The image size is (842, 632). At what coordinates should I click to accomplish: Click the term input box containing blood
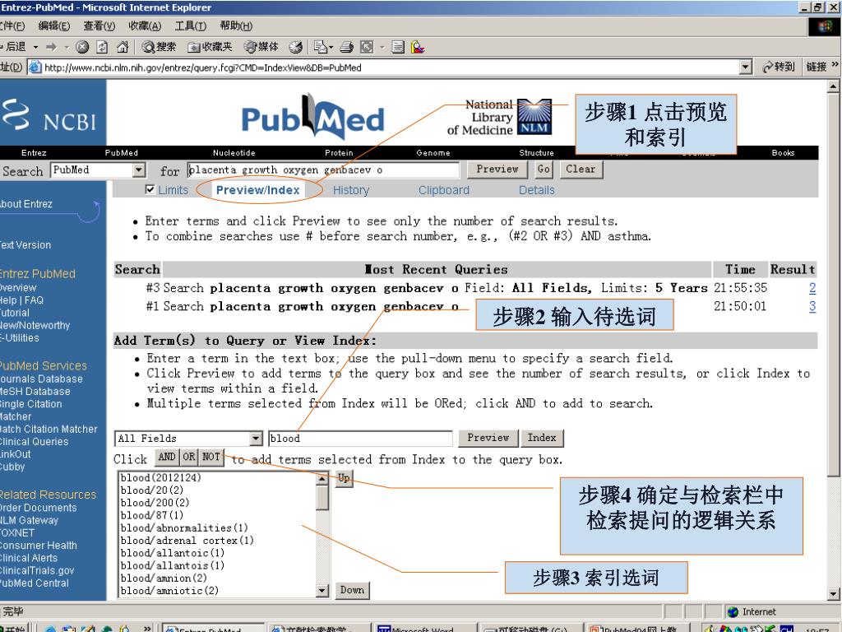point(360,439)
